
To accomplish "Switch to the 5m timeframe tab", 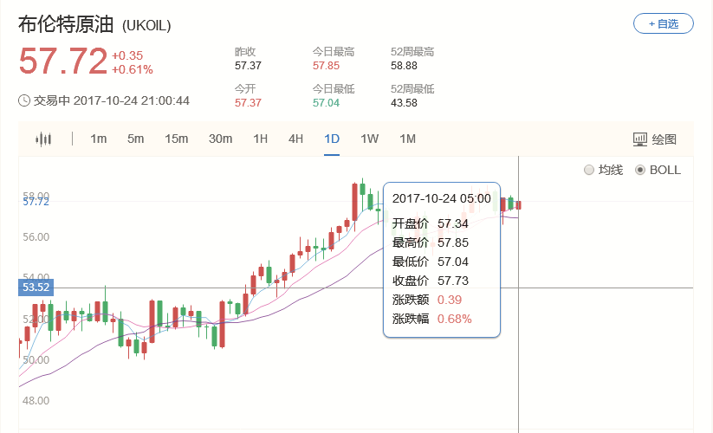I will (135, 139).
